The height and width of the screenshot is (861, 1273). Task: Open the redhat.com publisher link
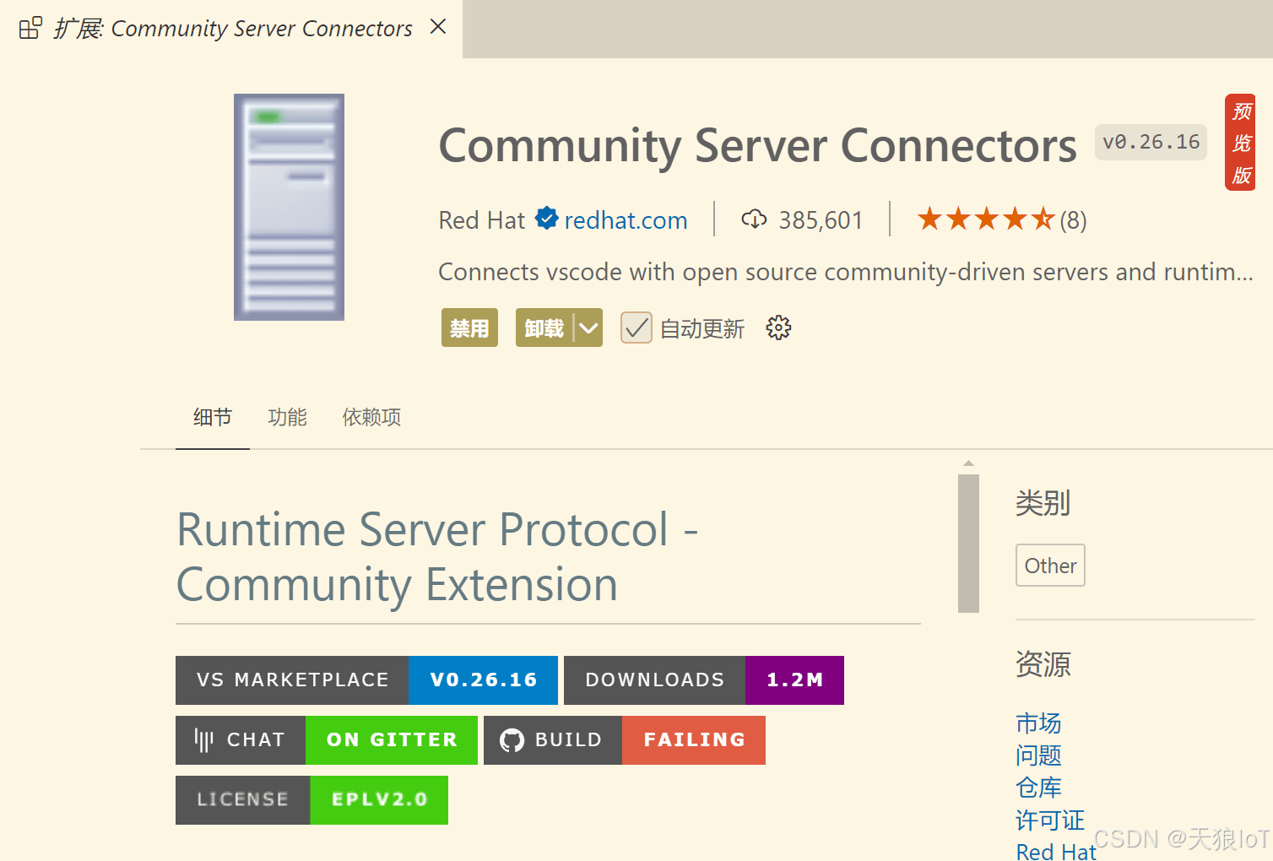click(626, 220)
